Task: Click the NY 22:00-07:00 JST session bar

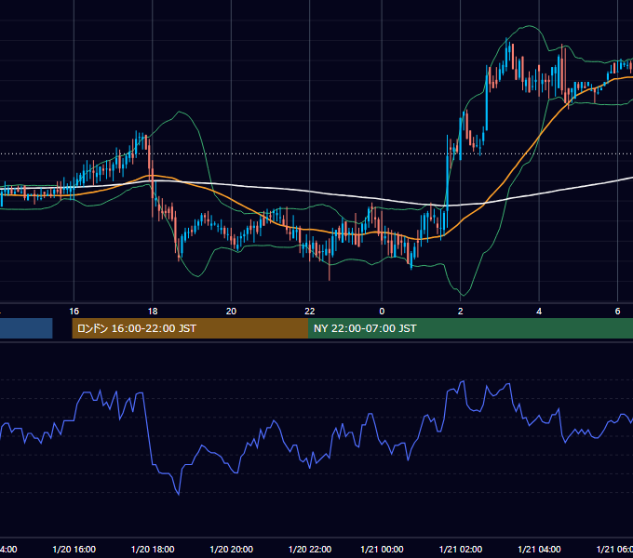Action: (470, 328)
